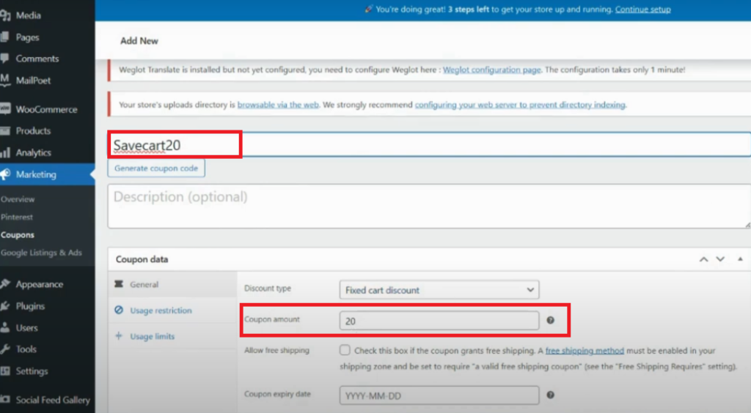Follow the Continue setup link
This screenshot has height=413, width=751.
pos(642,10)
